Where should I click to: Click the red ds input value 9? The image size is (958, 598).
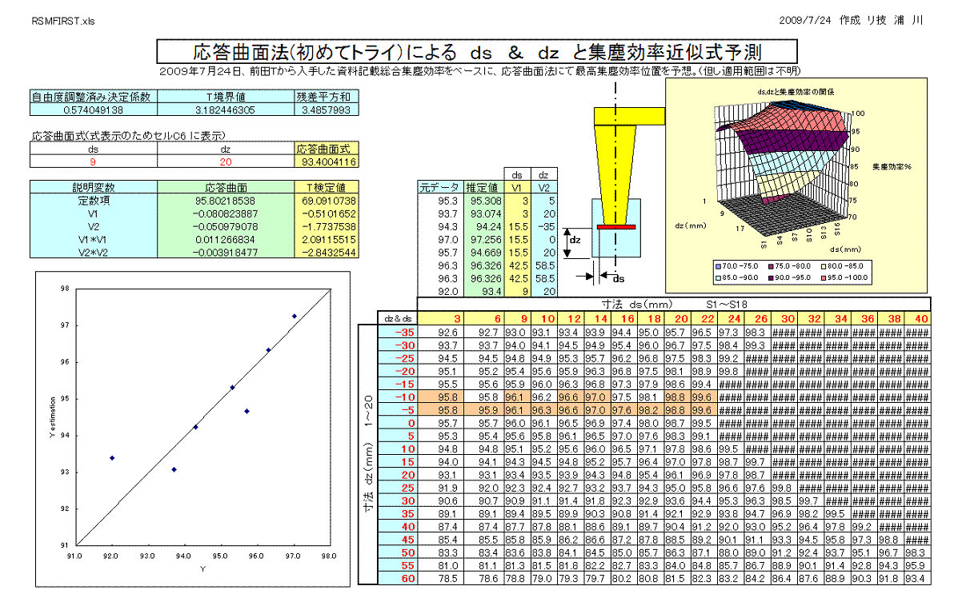[x=94, y=161]
